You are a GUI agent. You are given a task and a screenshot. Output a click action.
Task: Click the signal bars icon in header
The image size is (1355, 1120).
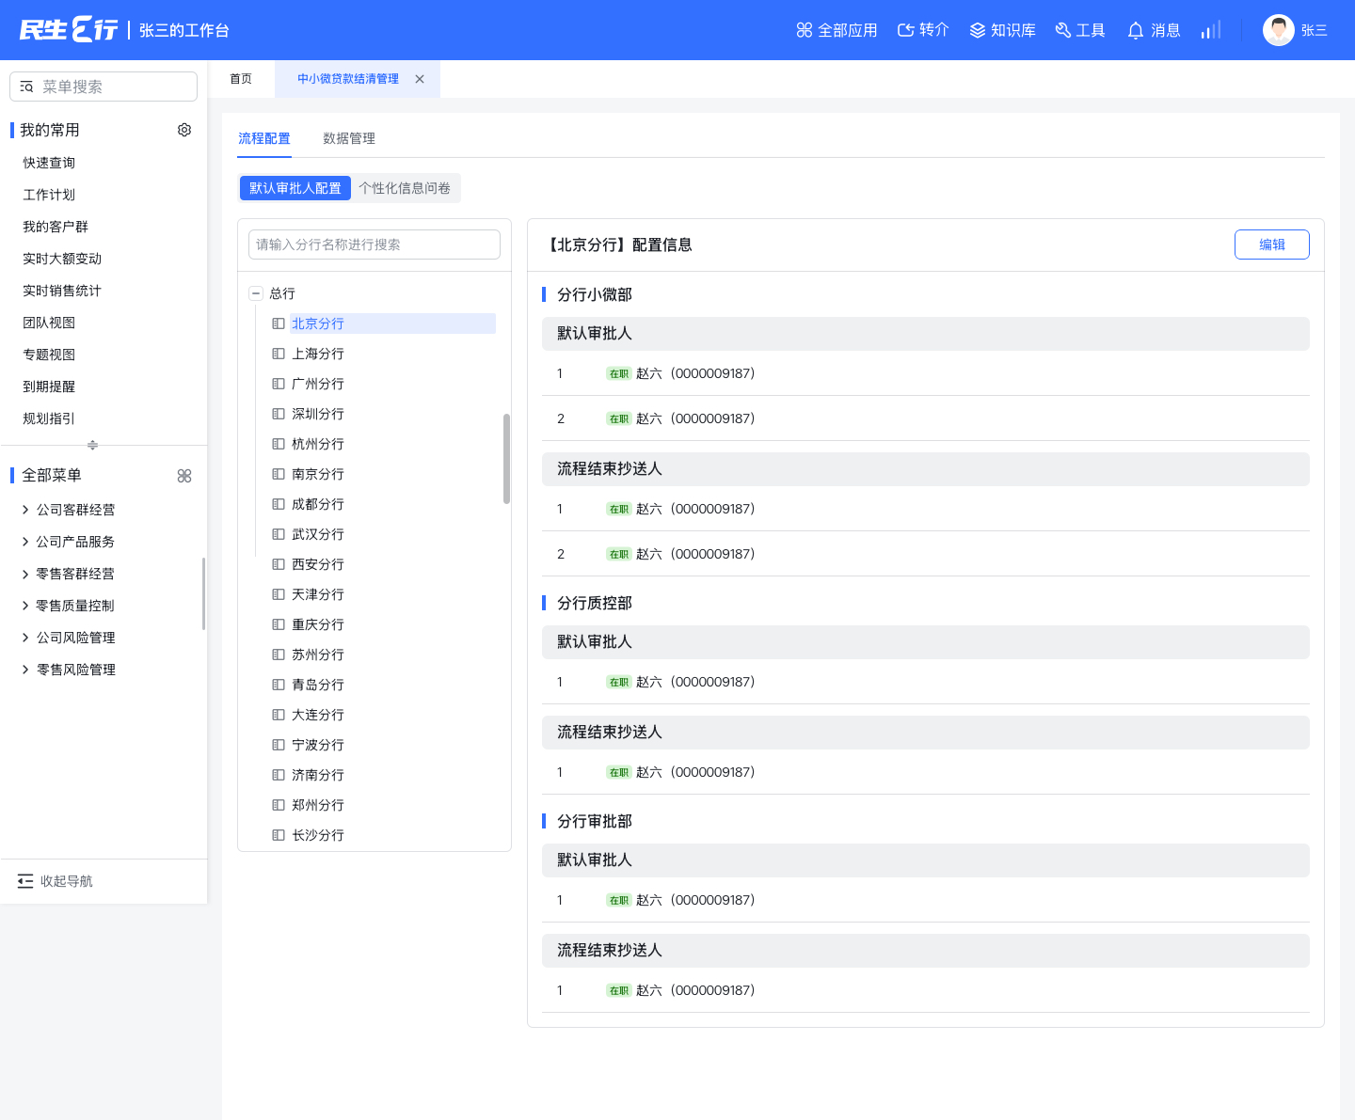coord(1211,30)
